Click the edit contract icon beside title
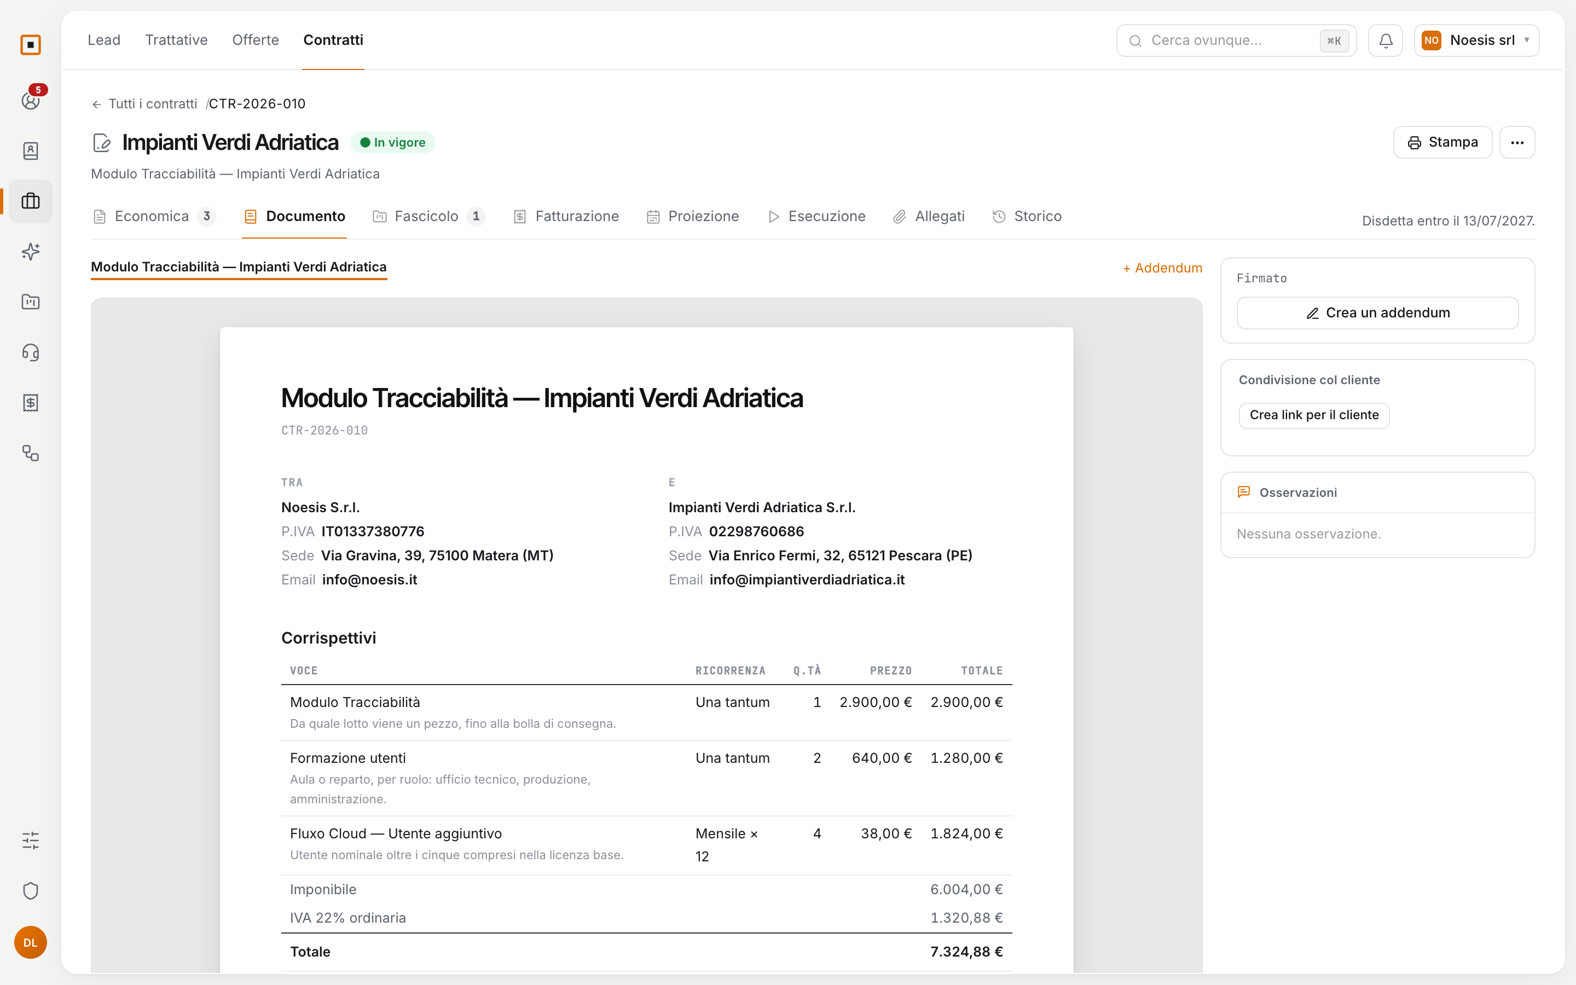This screenshot has height=985, width=1576. (102, 142)
